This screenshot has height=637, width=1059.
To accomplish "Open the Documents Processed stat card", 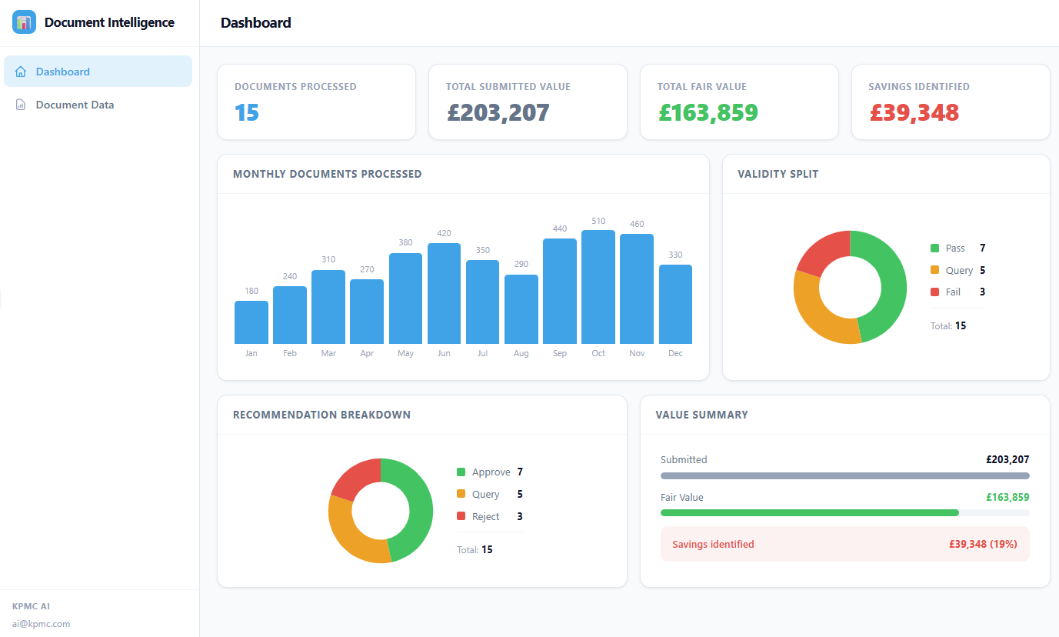I will [316, 102].
